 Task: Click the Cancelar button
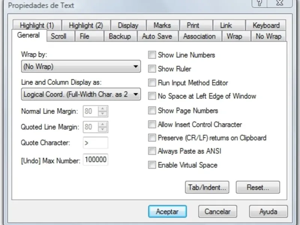click(218, 211)
